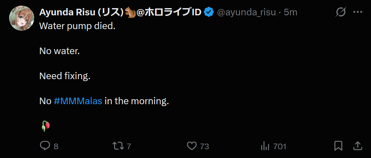Click the repost count 7
Image resolution: width=371 pixels, height=158 pixels.
click(x=129, y=146)
